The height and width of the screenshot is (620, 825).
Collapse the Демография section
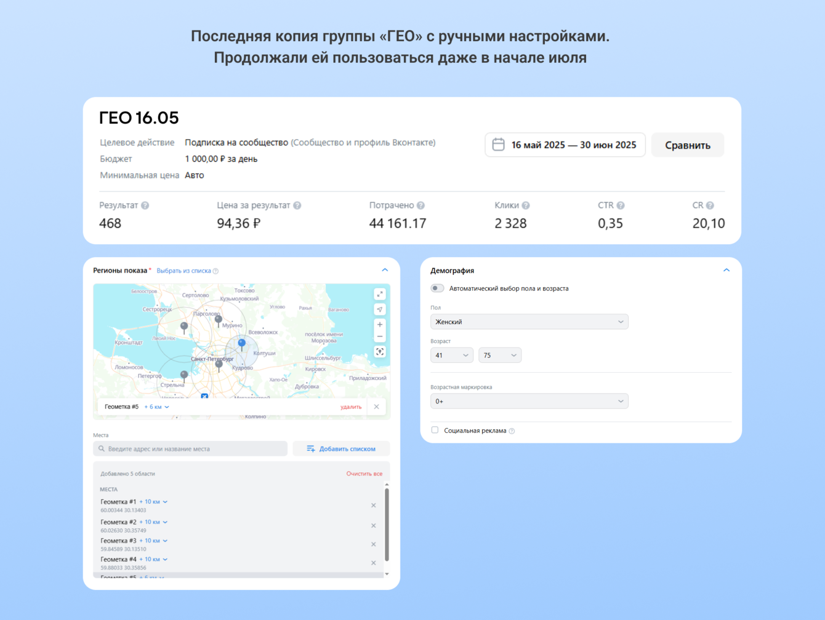tap(726, 270)
